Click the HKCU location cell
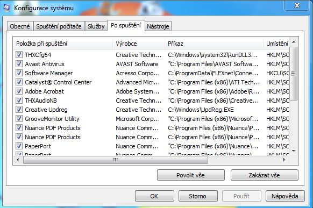 (x=278, y=73)
